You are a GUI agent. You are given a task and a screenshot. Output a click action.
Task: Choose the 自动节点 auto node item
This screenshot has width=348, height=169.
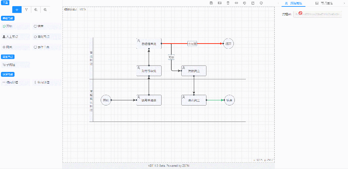tap(47, 37)
